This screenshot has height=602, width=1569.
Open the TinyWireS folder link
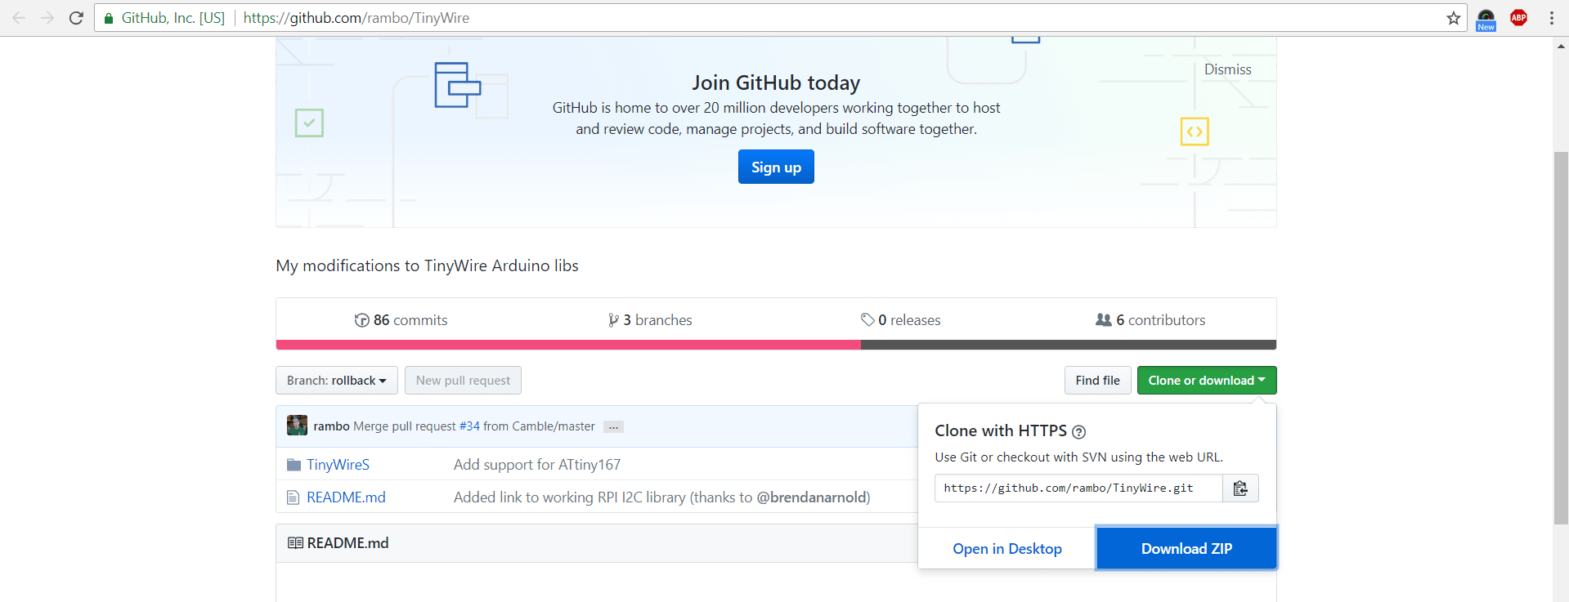pos(338,465)
